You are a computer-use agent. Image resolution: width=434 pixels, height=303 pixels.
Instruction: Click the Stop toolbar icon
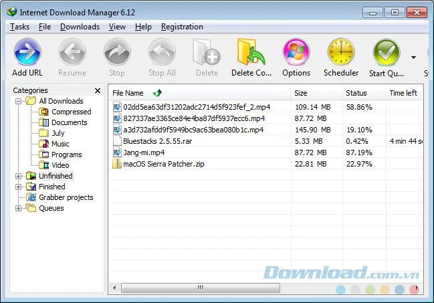pos(117,52)
